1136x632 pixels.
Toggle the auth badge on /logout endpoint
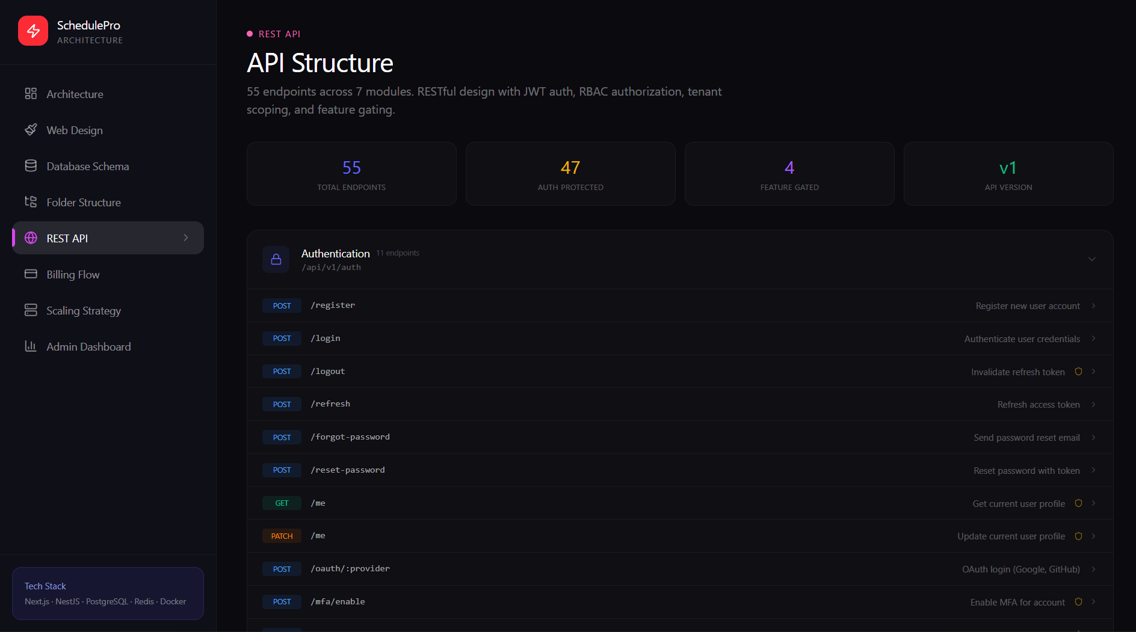(1078, 372)
